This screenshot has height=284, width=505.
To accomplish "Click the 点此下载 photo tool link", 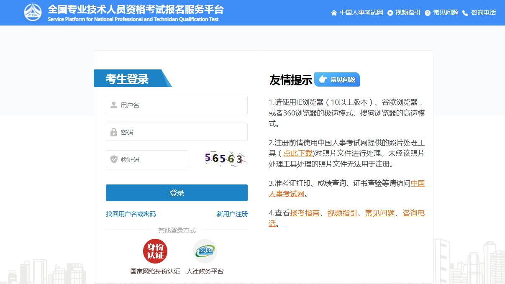I will [x=298, y=153].
